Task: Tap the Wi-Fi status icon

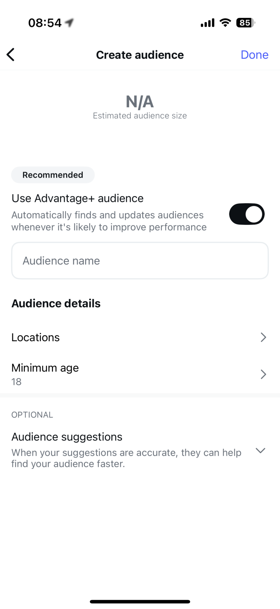Action: (x=225, y=23)
